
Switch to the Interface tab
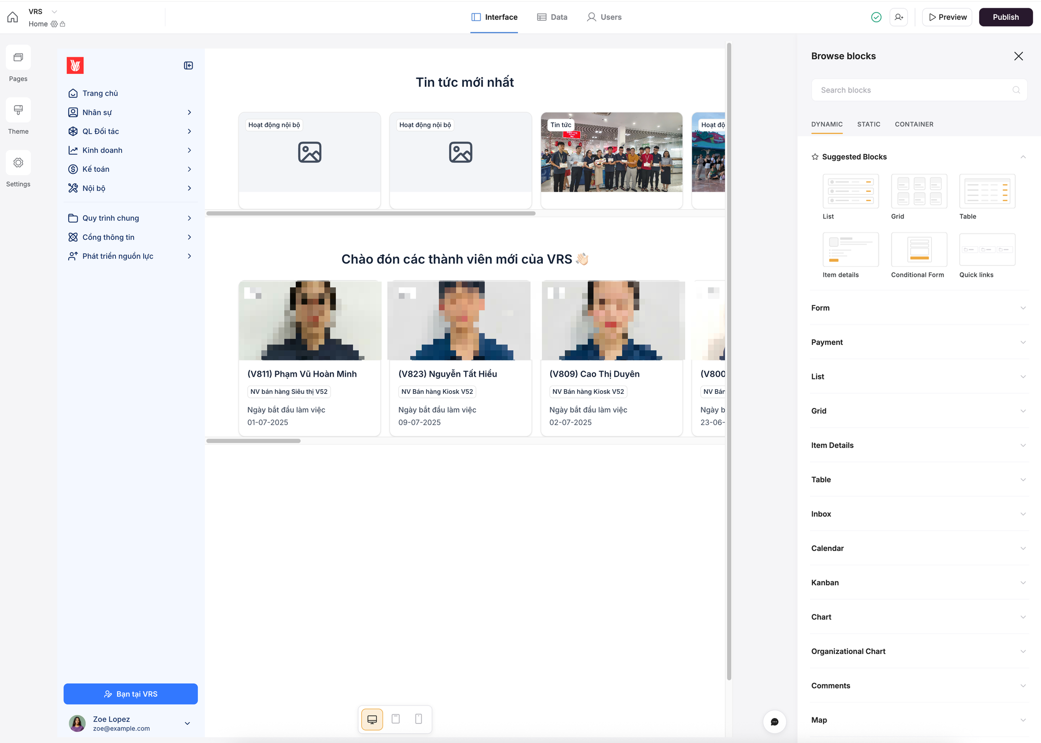(x=494, y=17)
